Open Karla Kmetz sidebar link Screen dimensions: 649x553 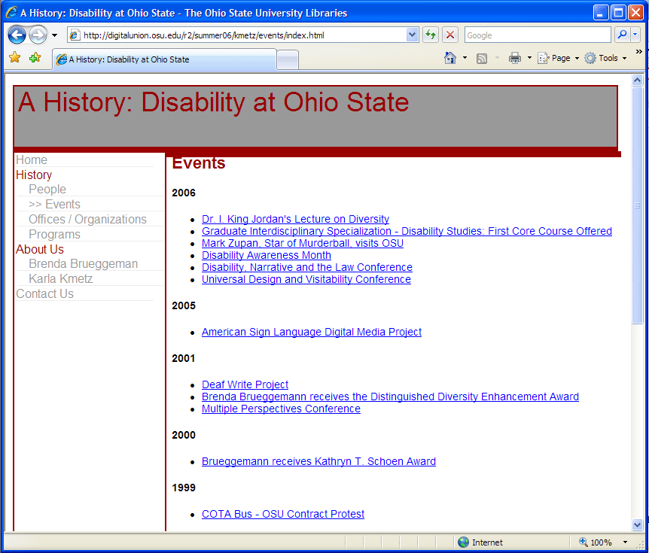click(60, 279)
